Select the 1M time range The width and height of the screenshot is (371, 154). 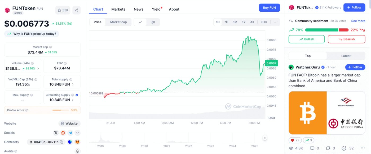point(235,22)
